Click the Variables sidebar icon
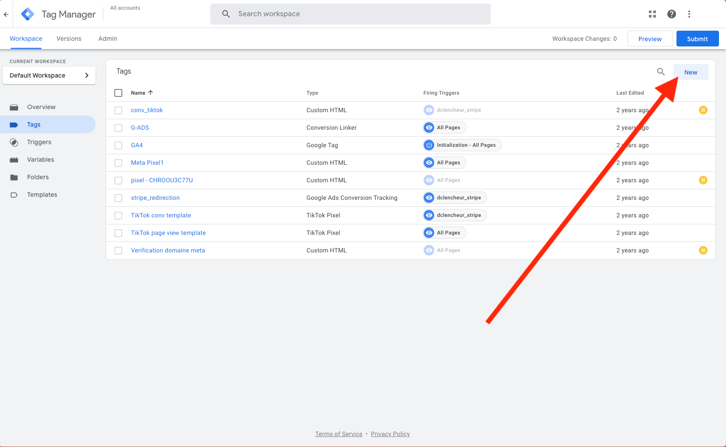 (14, 160)
